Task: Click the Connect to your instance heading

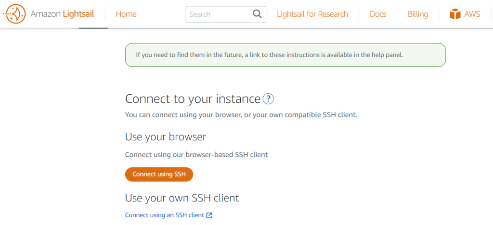Action: [193, 99]
